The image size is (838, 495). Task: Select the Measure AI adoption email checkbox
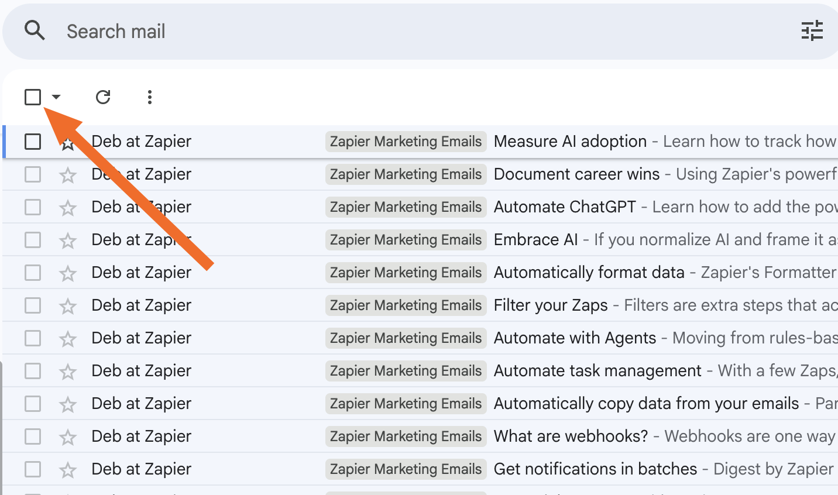tap(33, 142)
